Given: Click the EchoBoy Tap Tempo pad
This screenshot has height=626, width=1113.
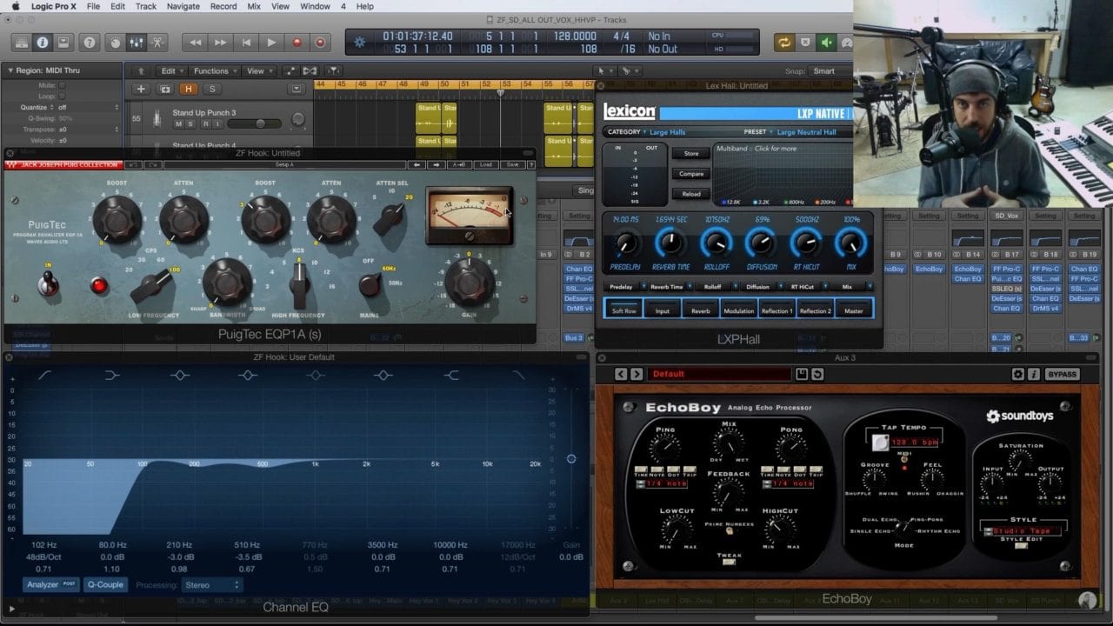Looking at the screenshot, I should (880, 443).
